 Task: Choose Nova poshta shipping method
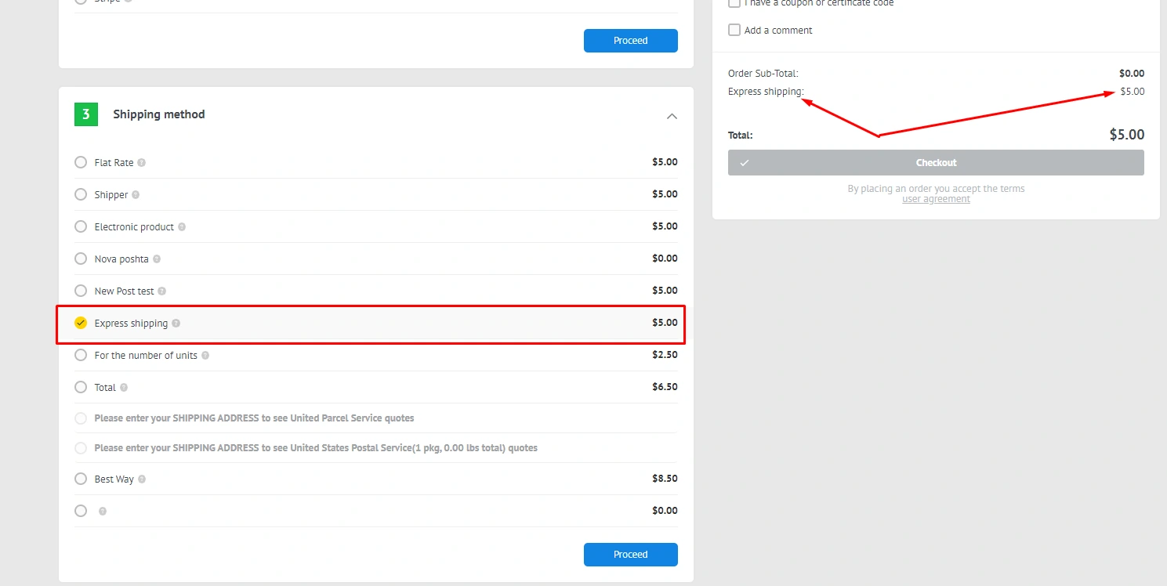[81, 259]
